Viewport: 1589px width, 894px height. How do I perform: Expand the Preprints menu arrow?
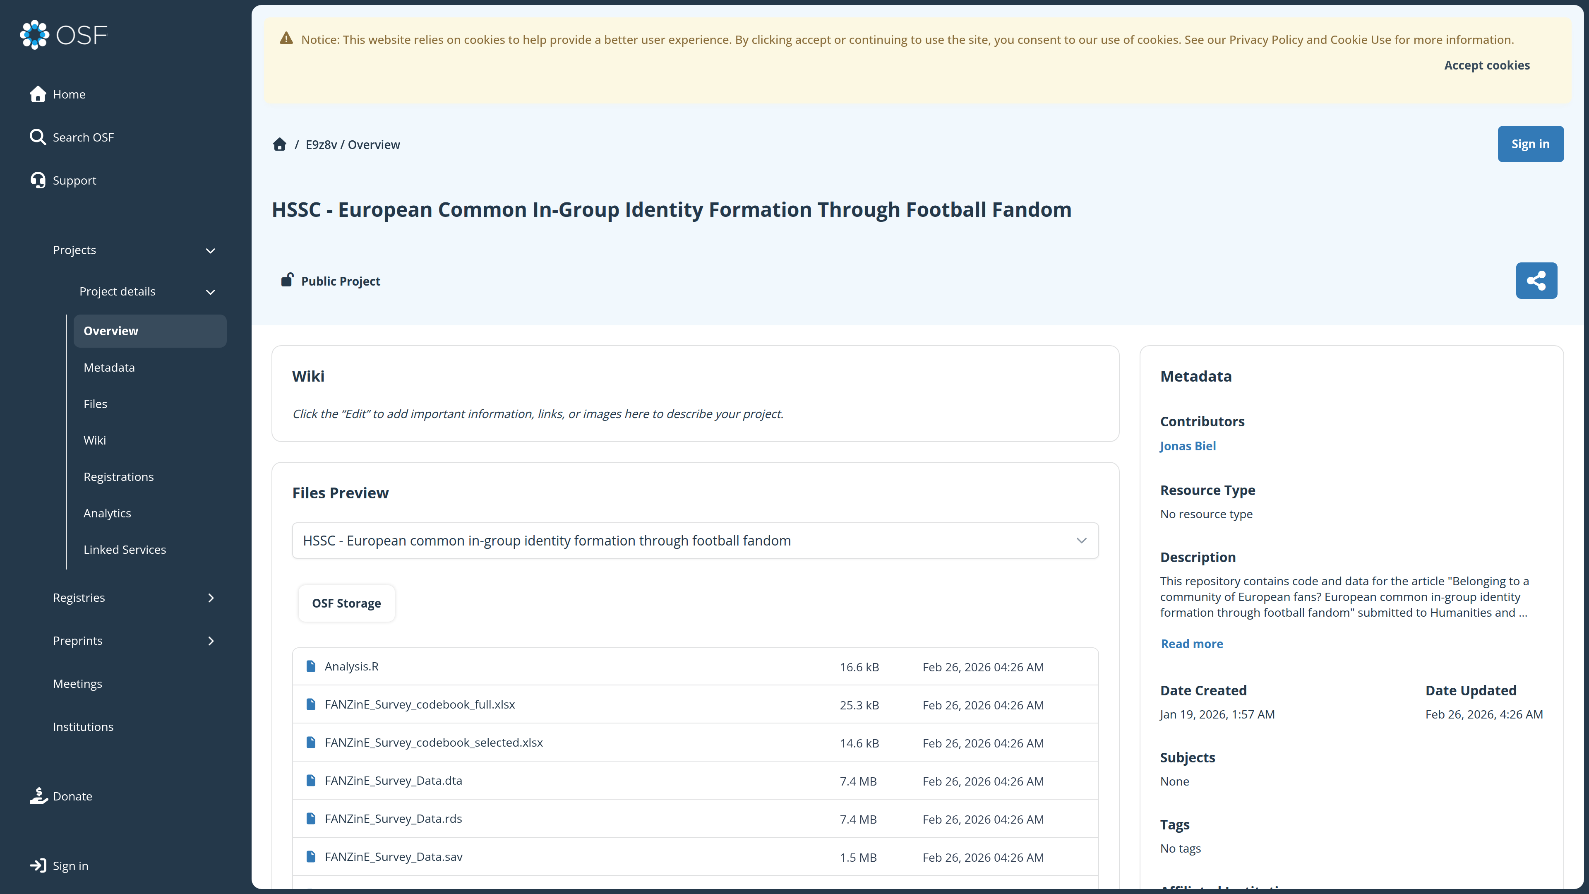pos(211,641)
